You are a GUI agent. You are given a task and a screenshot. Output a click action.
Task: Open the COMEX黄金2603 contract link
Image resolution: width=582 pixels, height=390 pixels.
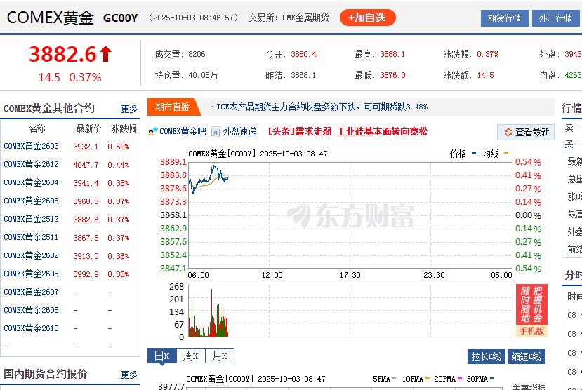click(31, 147)
